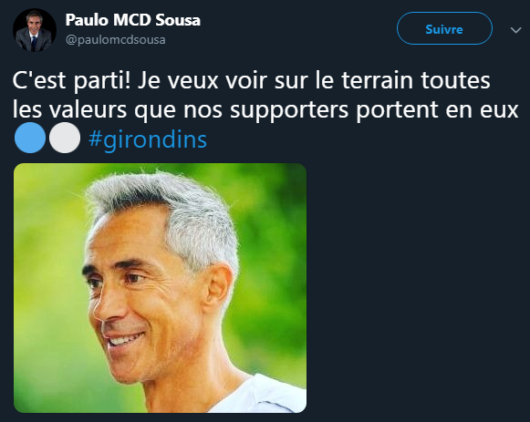Viewport: 530px width, 422px height.
Task: Click the word 'Sousa' in the display name
Action: point(178,19)
